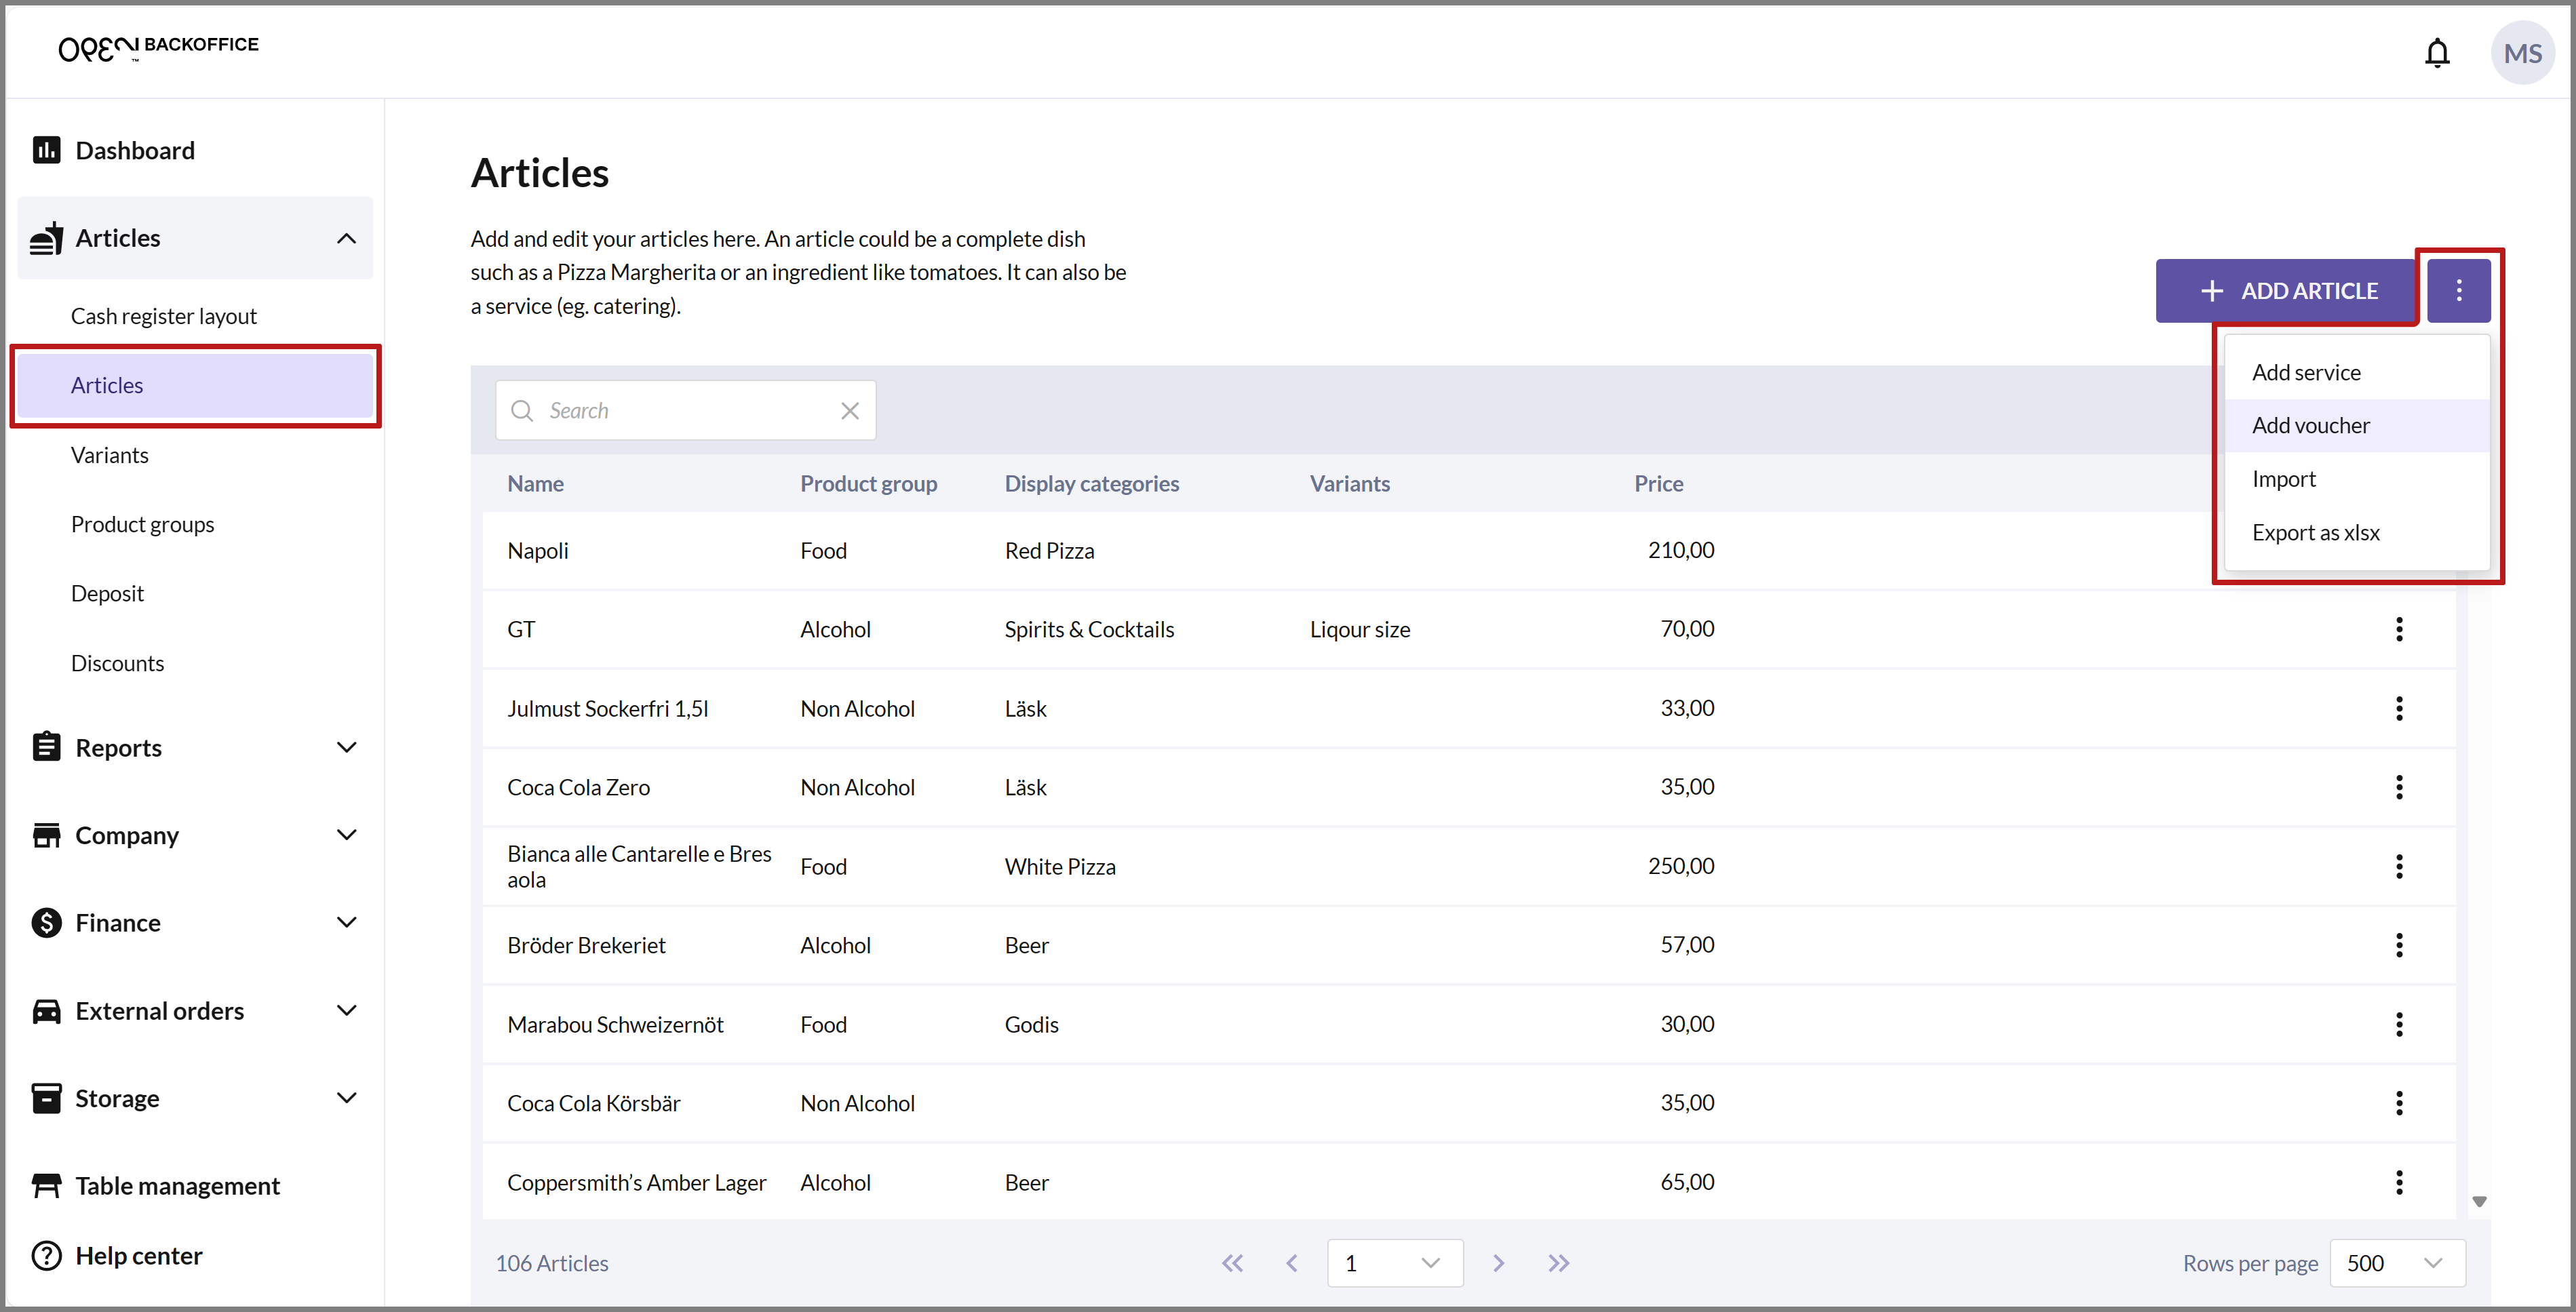Clear the search field with the X icon
This screenshot has height=1312, width=2576.
coord(849,411)
